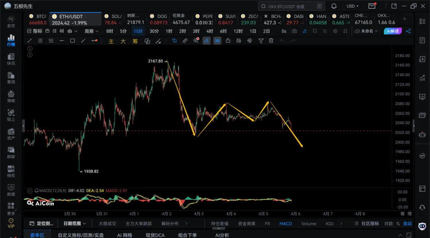The height and width of the screenshot is (238, 430).
Task: Click the redo arrow icon
Action: [293, 41]
